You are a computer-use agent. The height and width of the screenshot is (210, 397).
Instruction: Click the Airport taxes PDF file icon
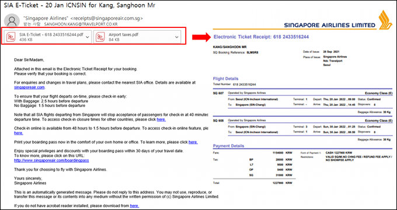pyautogui.click(x=100, y=37)
